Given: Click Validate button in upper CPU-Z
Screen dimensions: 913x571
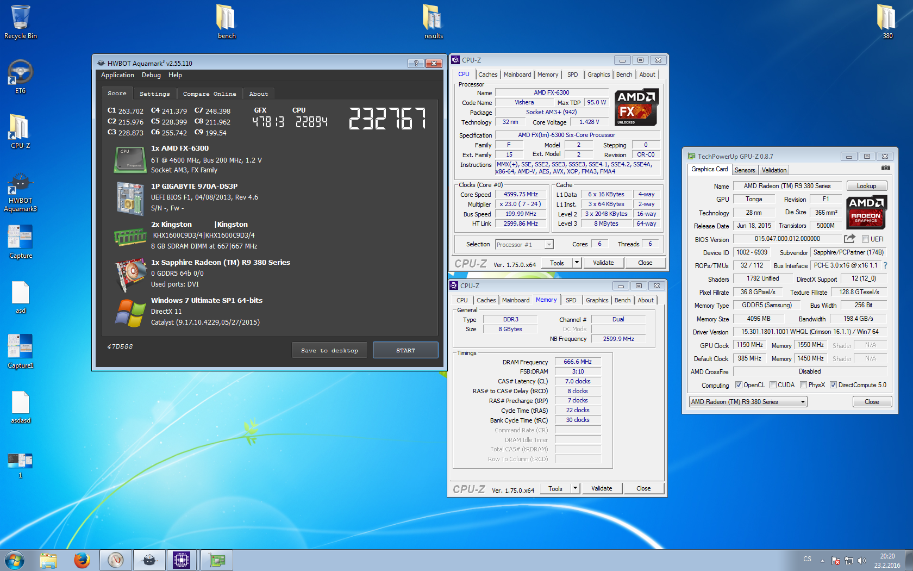Looking at the screenshot, I should click(x=603, y=263).
